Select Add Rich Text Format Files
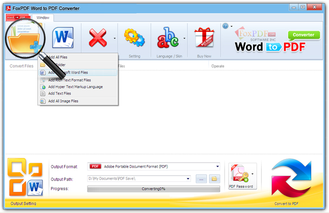Screen dimensions: 329x213 tap(78, 80)
